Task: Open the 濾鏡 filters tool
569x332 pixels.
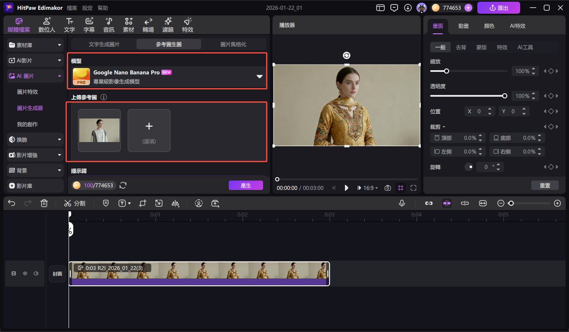Action: pos(168,25)
